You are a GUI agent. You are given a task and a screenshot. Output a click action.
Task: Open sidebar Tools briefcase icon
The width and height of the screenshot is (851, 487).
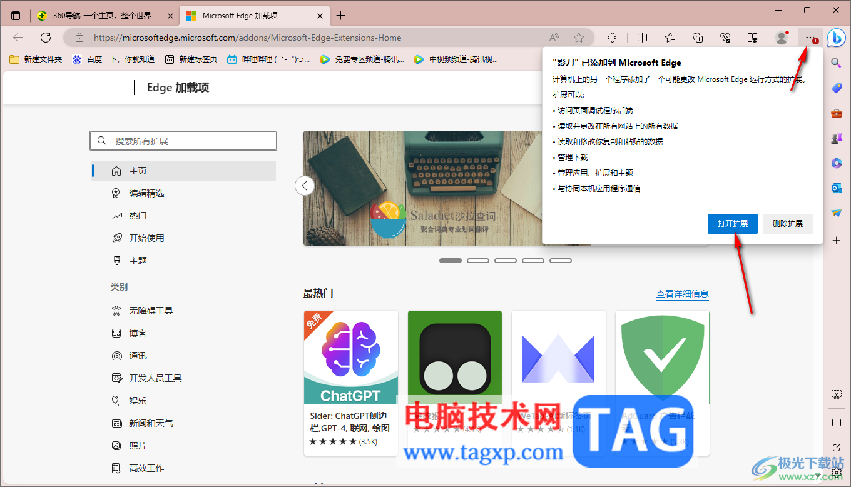click(x=837, y=113)
